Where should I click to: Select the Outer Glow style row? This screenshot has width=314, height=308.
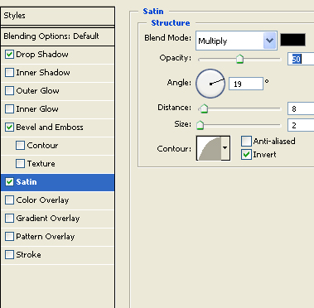(58, 91)
